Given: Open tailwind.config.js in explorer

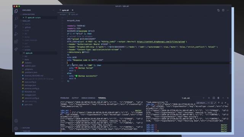Looking at the screenshot, I should pyautogui.click(x=32, y=98).
